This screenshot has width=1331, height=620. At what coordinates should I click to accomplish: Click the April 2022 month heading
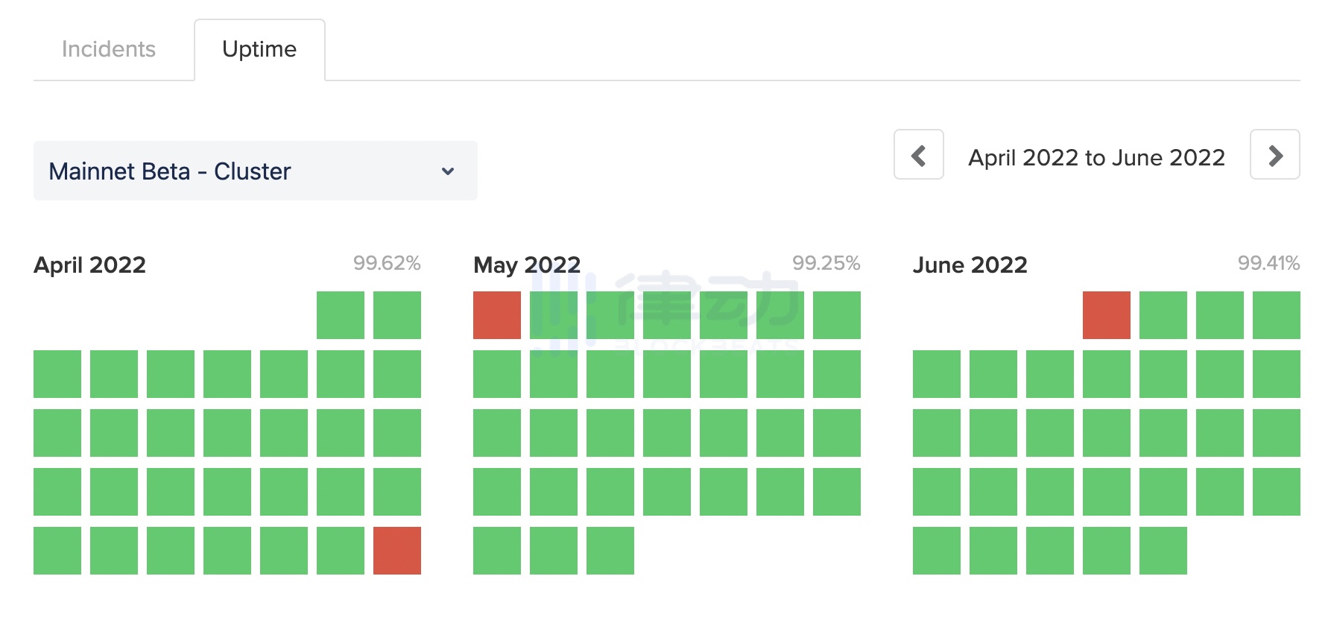pyautogui.click(x=90, y=265)
